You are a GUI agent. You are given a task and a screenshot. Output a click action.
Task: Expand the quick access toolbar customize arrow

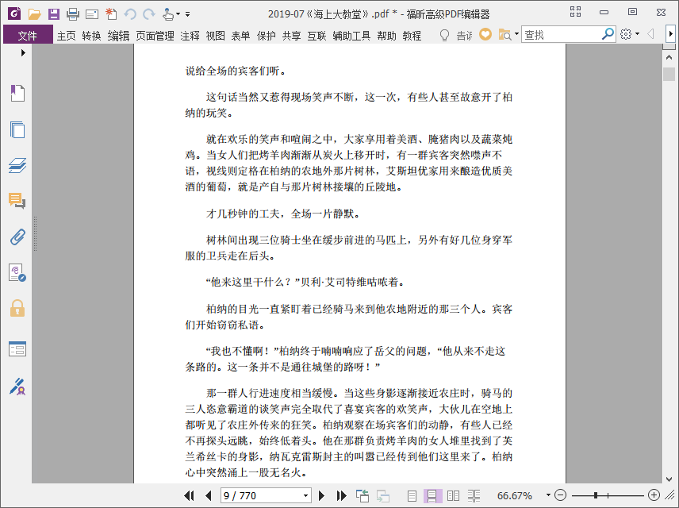coord(187,14)
